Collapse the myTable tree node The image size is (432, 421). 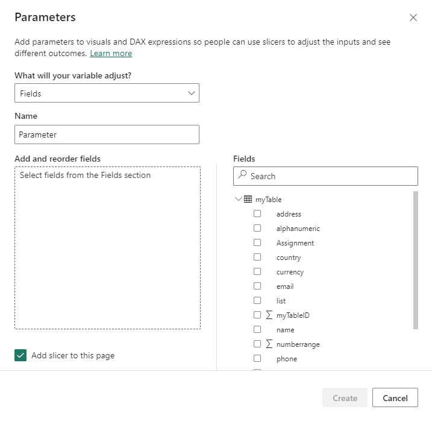[x=239, y=200]
